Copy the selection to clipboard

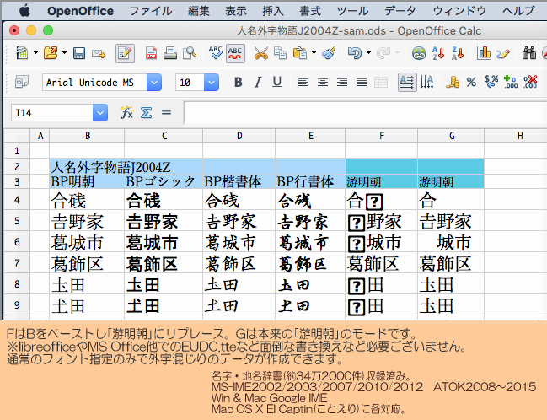280,53
